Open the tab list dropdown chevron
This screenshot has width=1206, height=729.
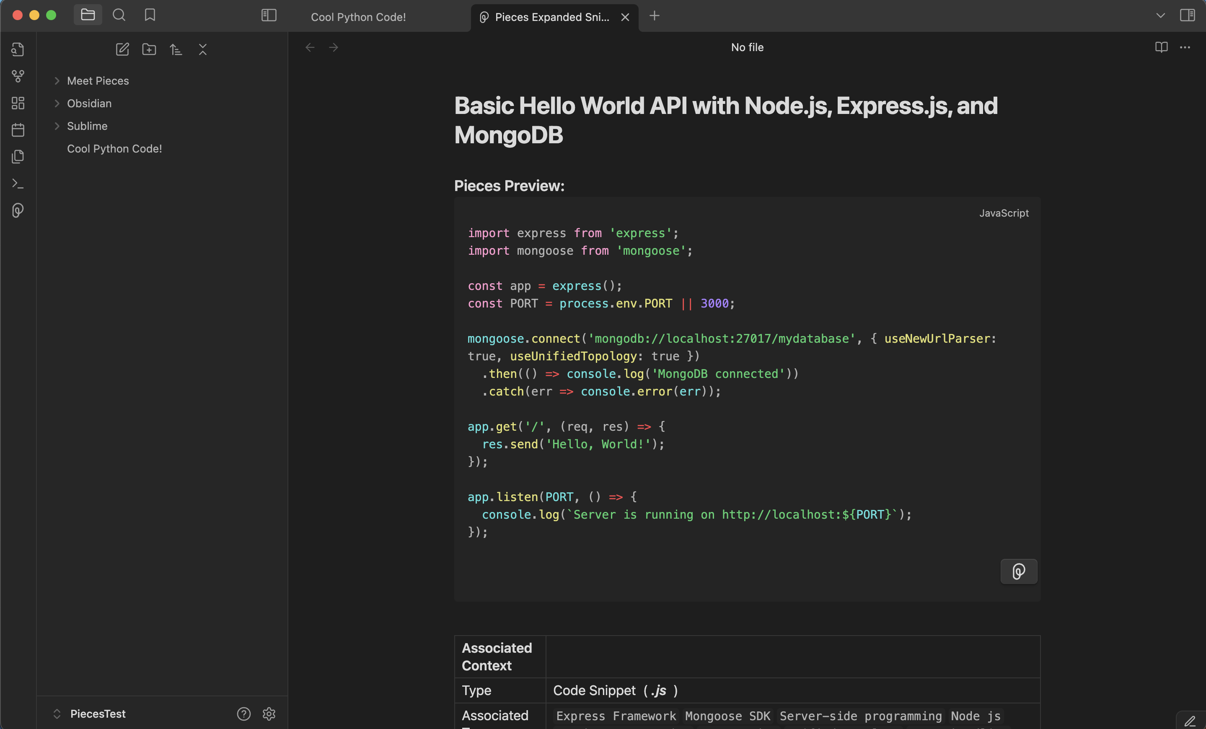(x=1160, y=15)
